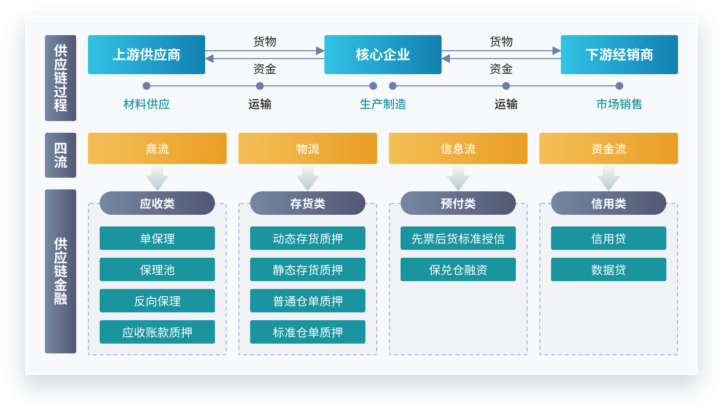The height and width of the screenshot is (410, 723).
Task: Select the 单保理 item
Action: (x=157, y=238)
